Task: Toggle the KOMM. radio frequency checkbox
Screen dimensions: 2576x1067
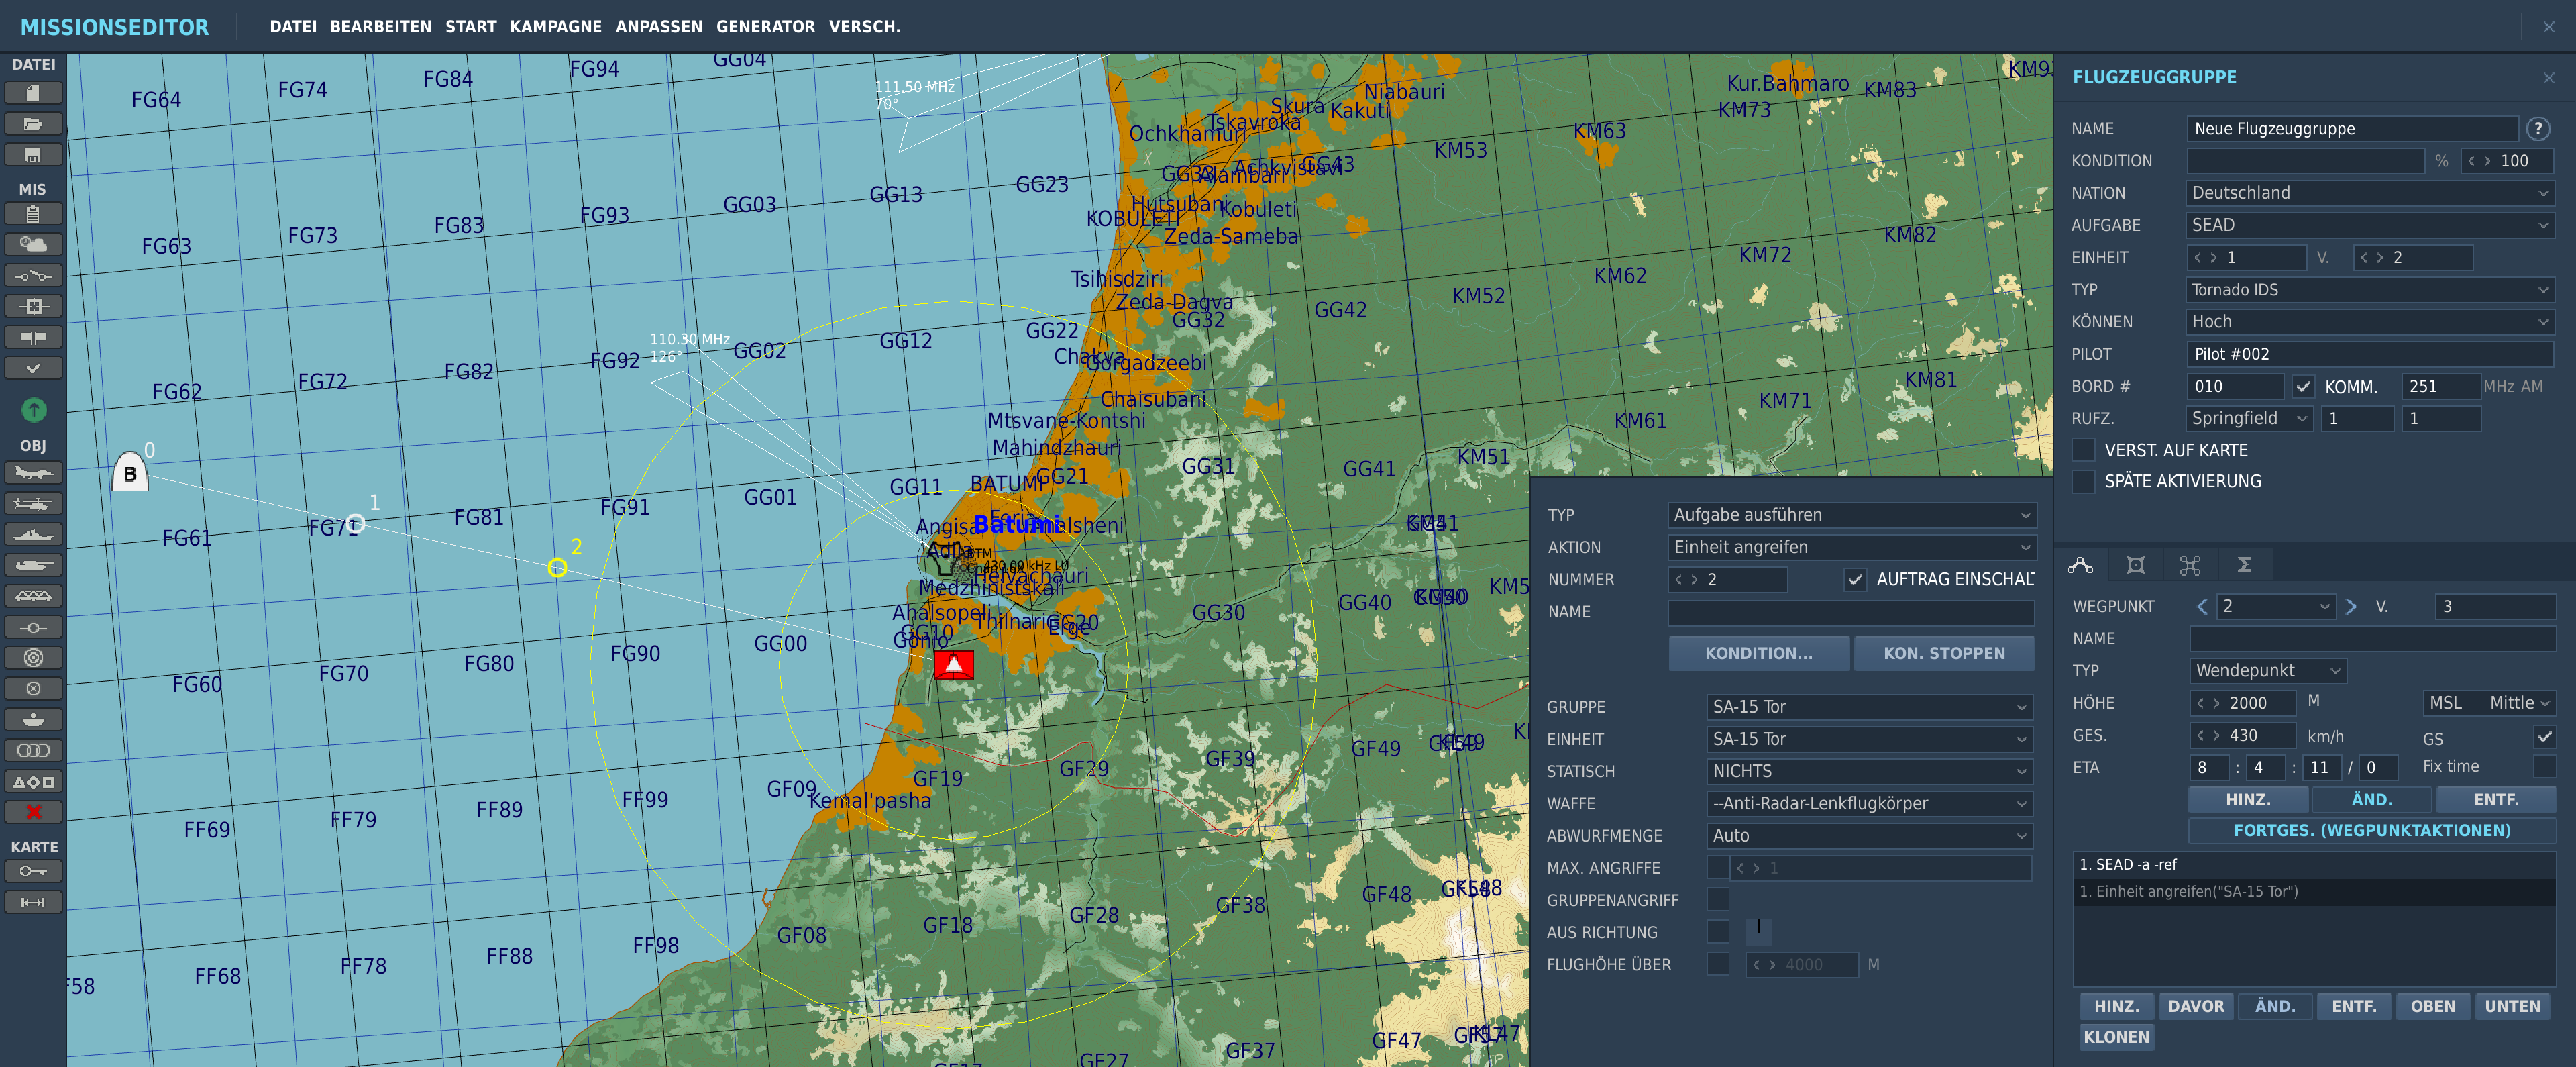Action: (2302, 387)
